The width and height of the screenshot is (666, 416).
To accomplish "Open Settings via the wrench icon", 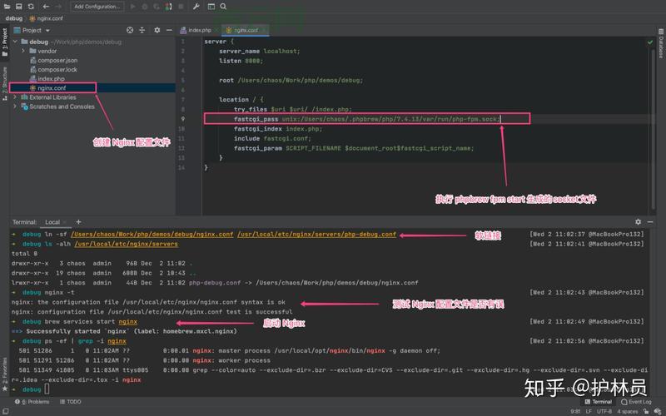I will pos(196,6).
